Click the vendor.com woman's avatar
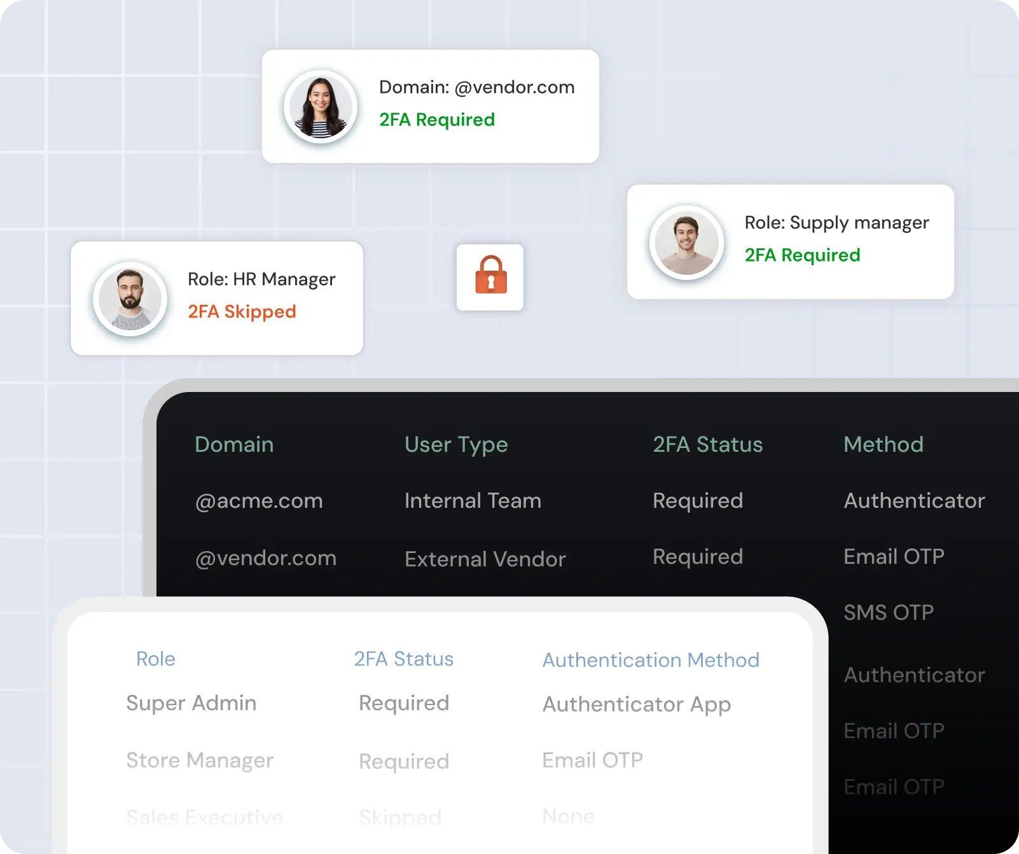Viewport: 1019px width, 854px height. 321,106
